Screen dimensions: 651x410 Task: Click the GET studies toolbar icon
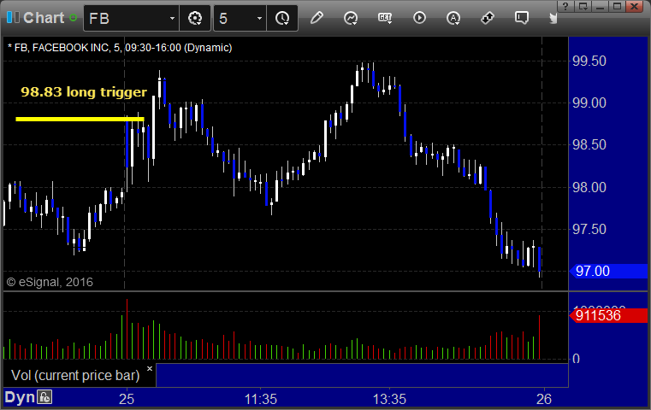click(x=385, y=18)
